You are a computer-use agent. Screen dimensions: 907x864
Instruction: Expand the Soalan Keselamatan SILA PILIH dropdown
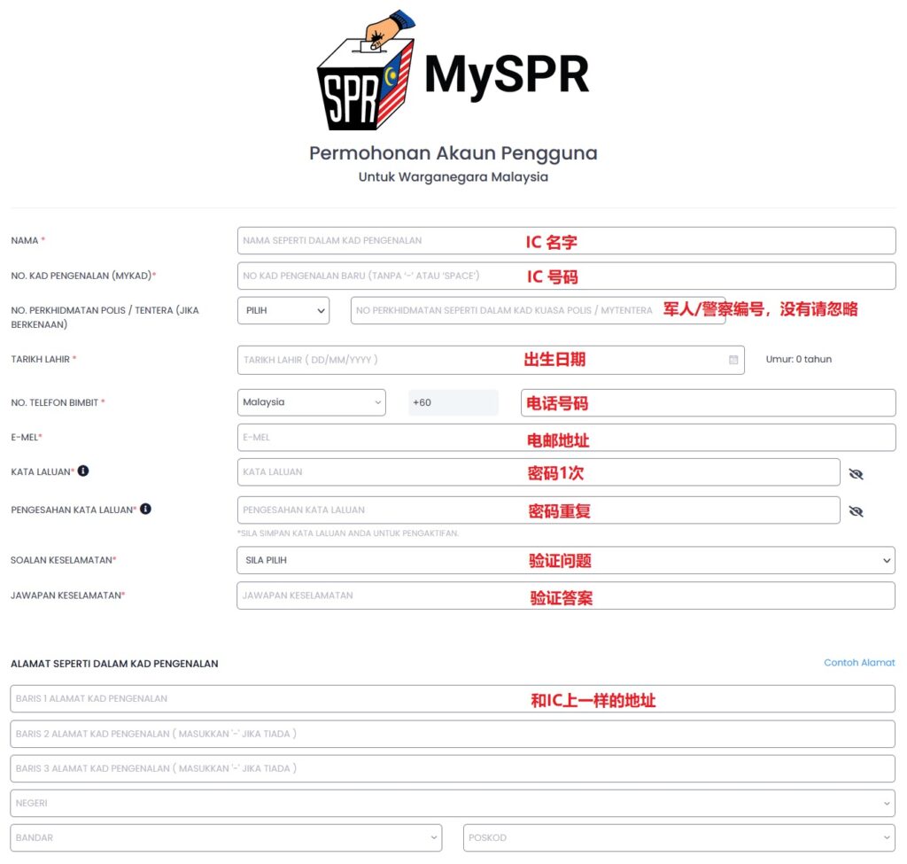click(x=566, y=560)
